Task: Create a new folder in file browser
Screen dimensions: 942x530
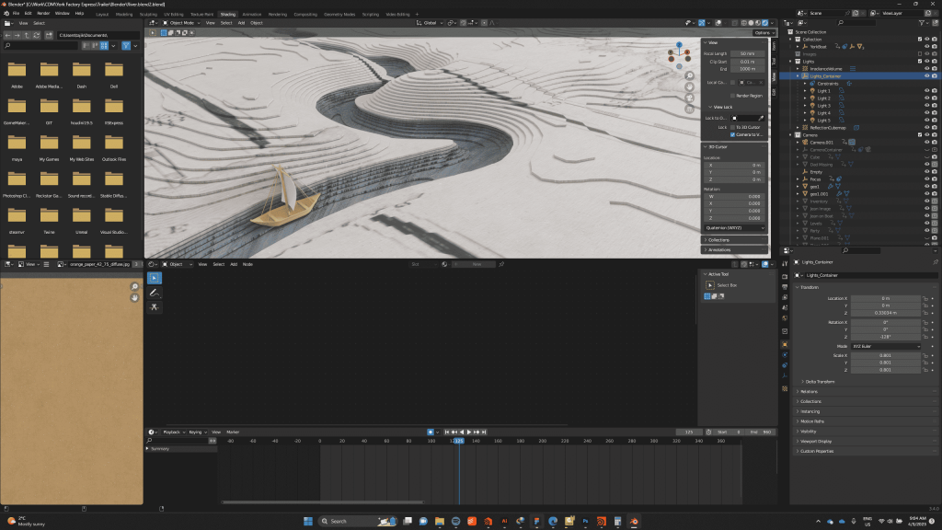Action: click(49, 36)
